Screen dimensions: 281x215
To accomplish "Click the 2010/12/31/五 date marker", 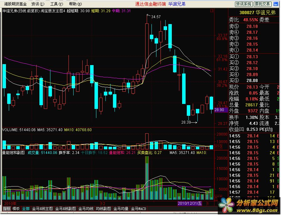I will coord(189,203).
